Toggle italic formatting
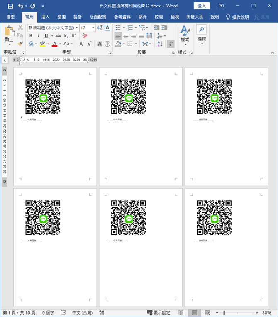The image size is (278, 317). coord(39,36)
